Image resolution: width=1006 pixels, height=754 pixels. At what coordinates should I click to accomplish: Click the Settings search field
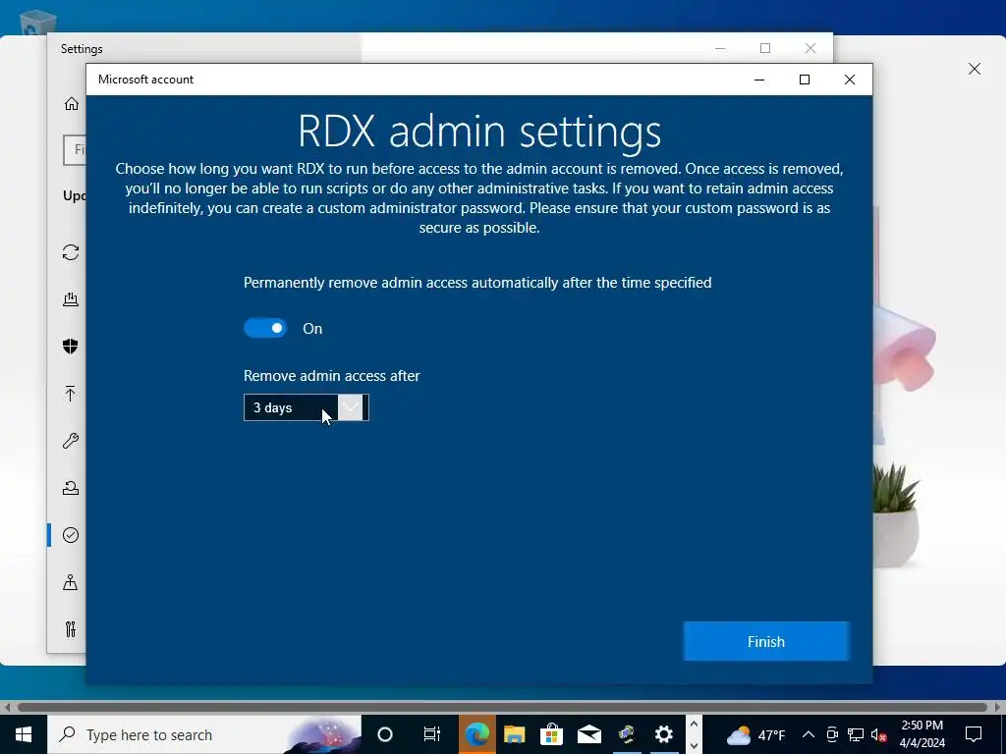[x=75, y=149]
